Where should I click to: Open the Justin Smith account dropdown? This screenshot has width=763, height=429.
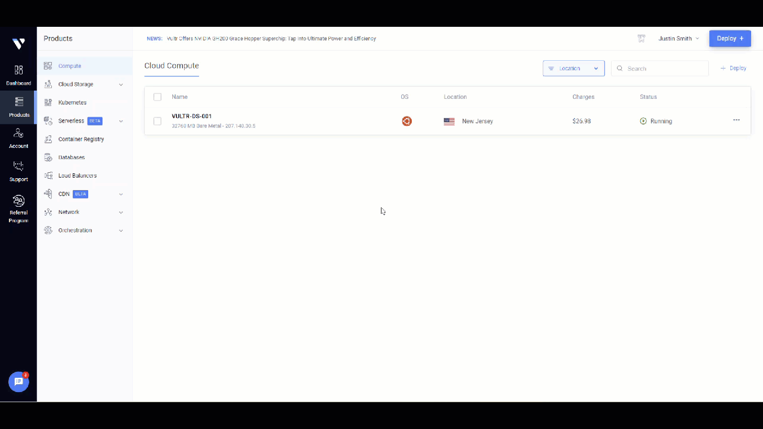[x=678, y=38]
